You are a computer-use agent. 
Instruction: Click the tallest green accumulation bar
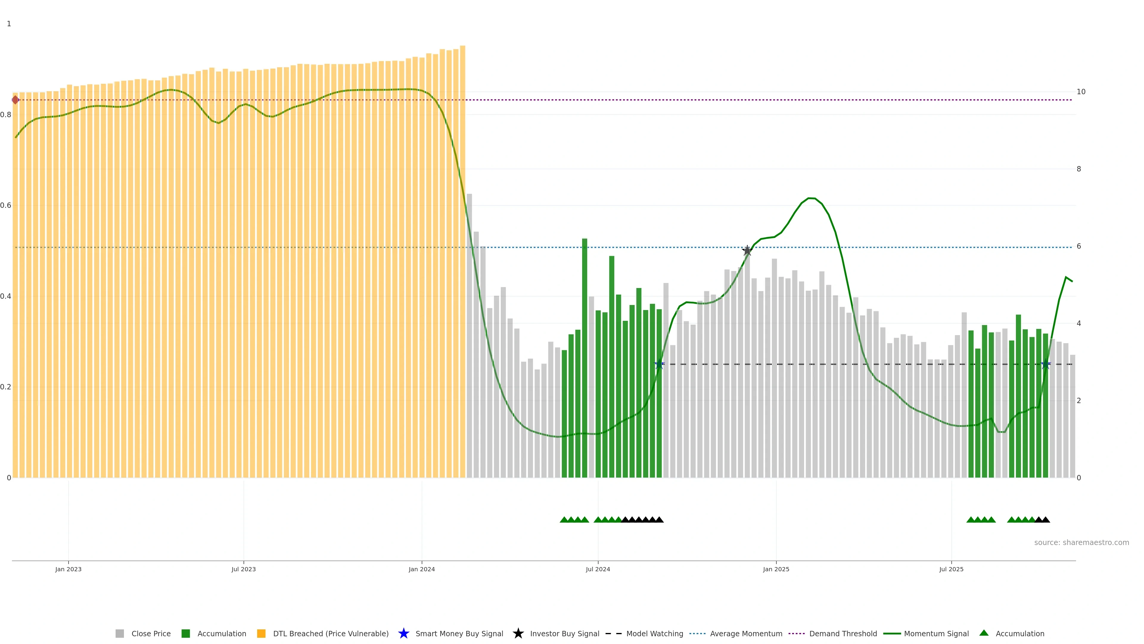(585, 356)
